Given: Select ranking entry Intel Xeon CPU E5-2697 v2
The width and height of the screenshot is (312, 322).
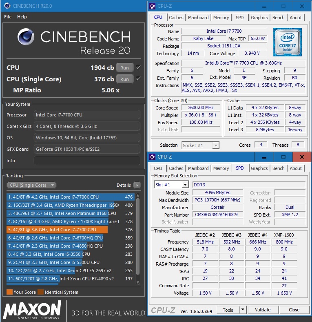Looking at the screenshot, I should point(71,271).
